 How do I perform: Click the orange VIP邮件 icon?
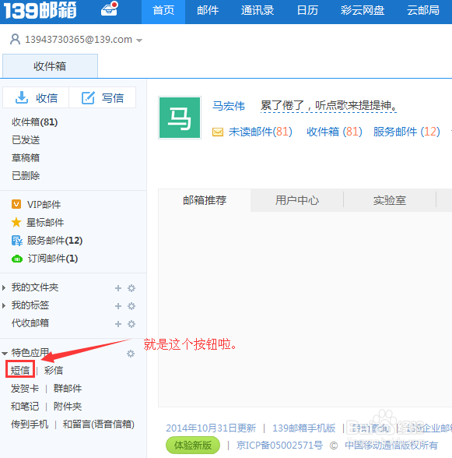pyautogui.click(x=16, y=204)
